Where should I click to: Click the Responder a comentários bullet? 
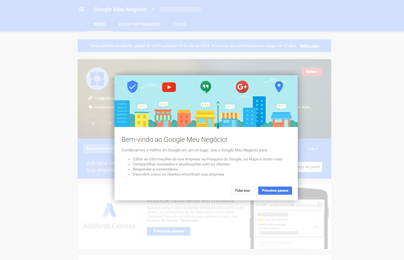155,169
